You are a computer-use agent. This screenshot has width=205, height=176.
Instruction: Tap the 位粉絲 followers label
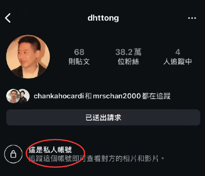[128, 61]
